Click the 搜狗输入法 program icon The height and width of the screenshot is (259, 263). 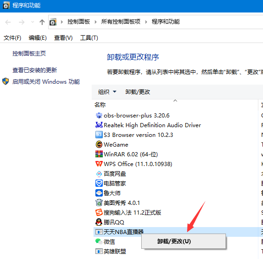click(x=99, y=212)
